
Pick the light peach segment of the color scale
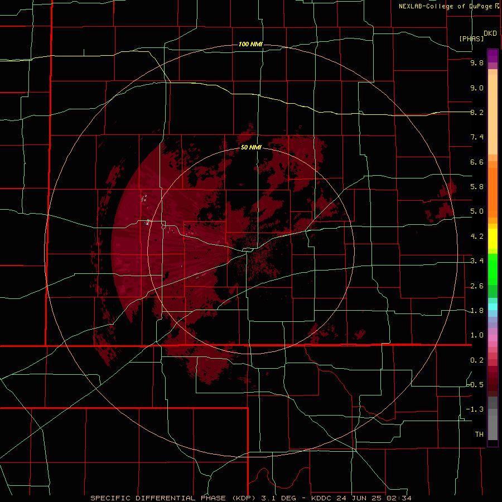(493, 114)
